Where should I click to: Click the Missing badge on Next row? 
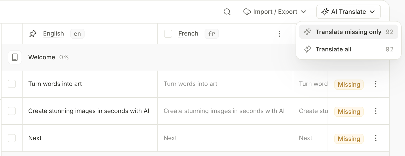[349, 139]
